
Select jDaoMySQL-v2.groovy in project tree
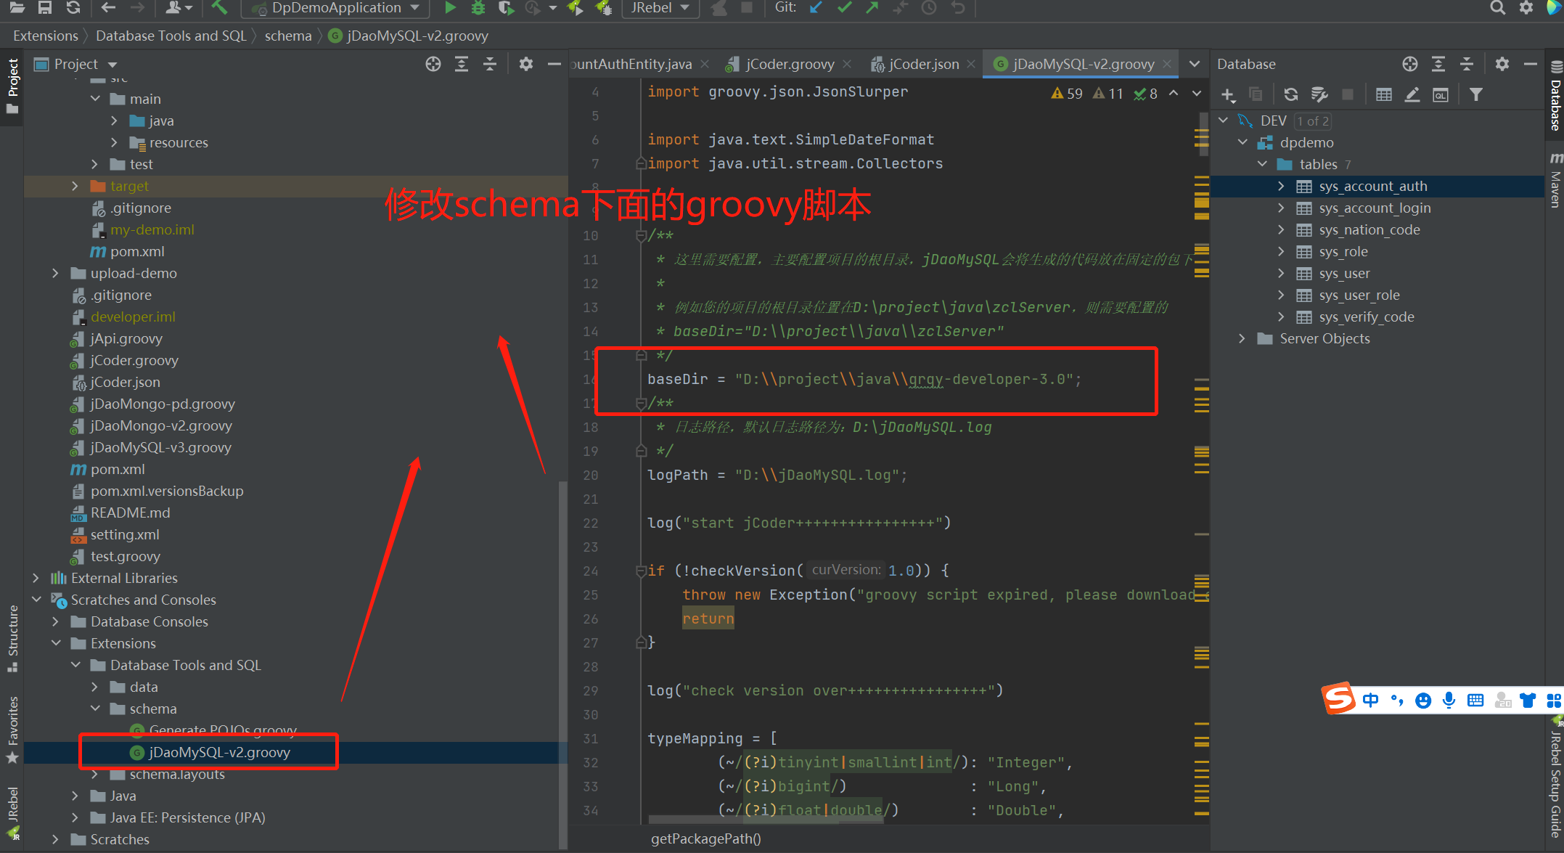point(220,752)
